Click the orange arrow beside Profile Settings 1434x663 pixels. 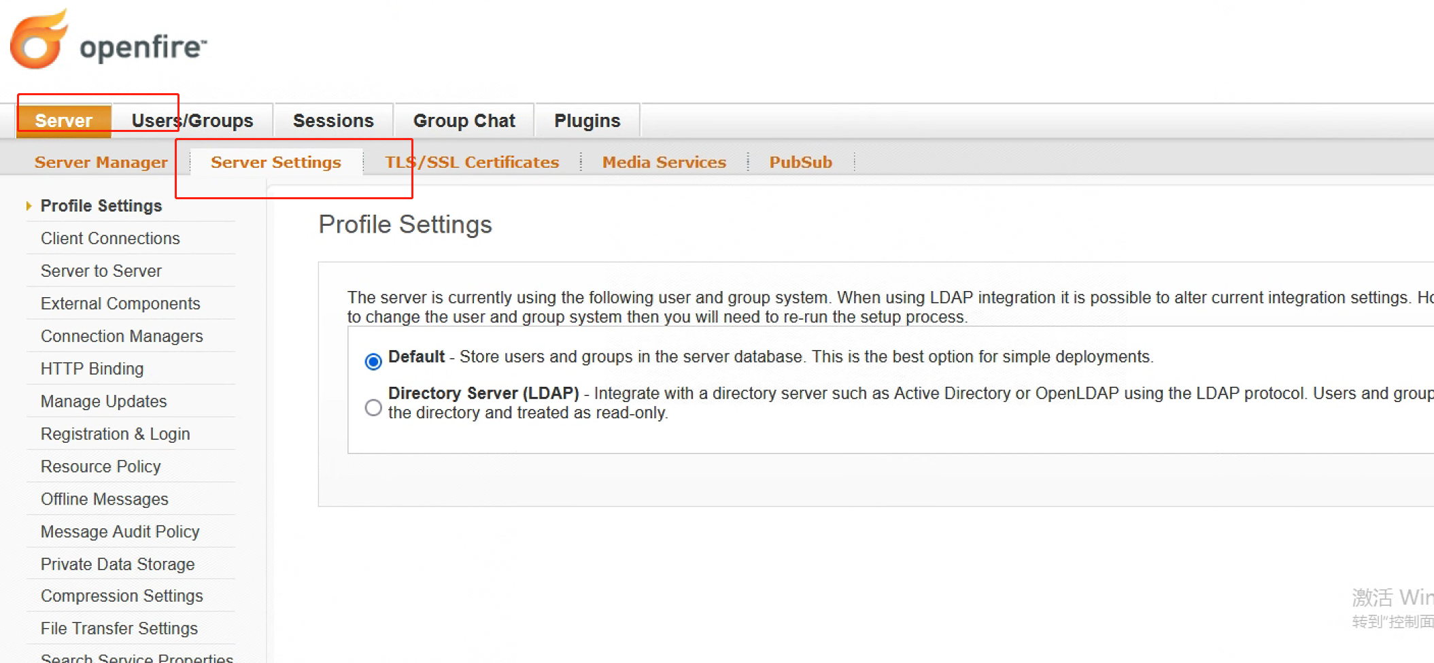point(29,205)
